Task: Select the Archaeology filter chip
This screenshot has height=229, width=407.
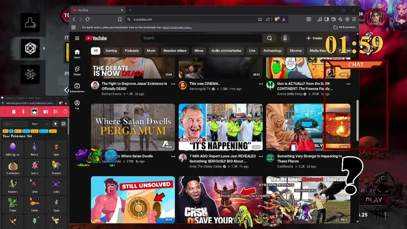Action: point(272,51)
